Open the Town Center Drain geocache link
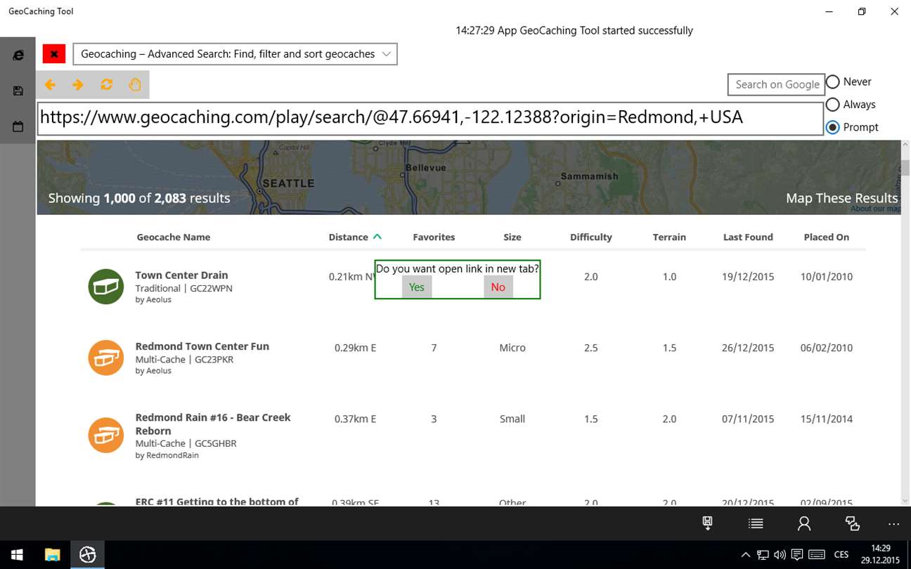Viewport: 911px width, 569px height. click(x=181, y=275)
